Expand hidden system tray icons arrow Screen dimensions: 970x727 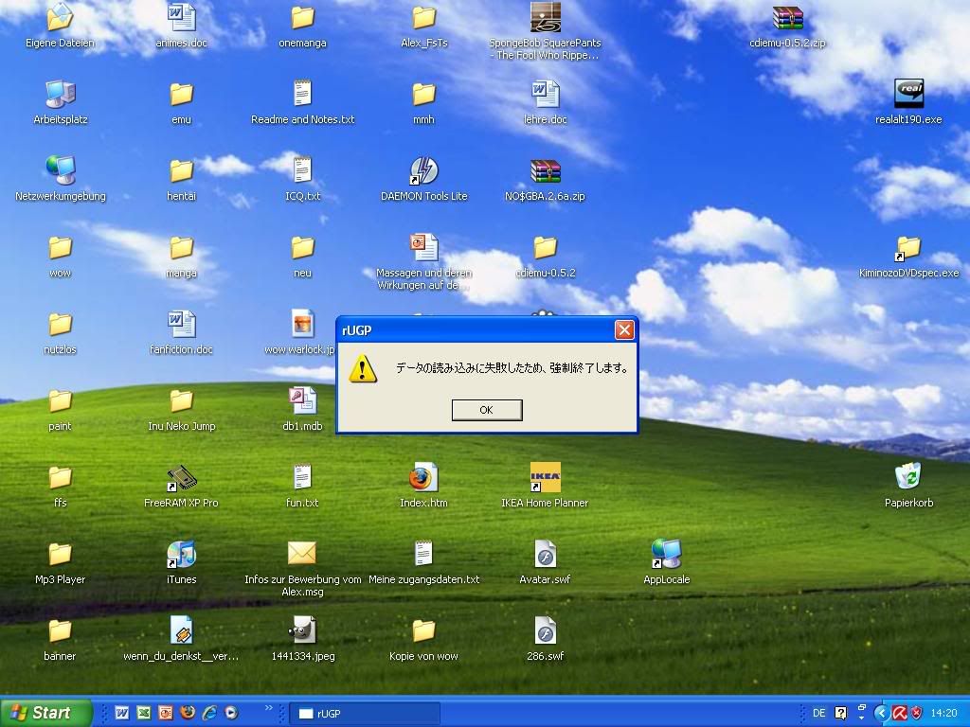(881, 714)
